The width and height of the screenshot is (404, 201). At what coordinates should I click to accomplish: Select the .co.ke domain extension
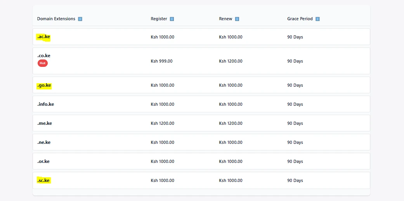(x=44, y=56)
